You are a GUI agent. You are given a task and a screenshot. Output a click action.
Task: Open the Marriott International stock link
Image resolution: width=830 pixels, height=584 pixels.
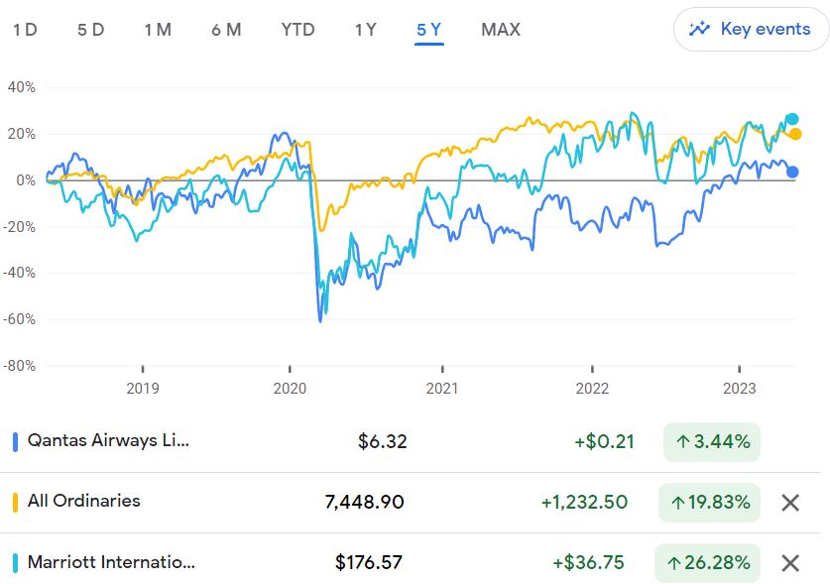tap(111, 562)
